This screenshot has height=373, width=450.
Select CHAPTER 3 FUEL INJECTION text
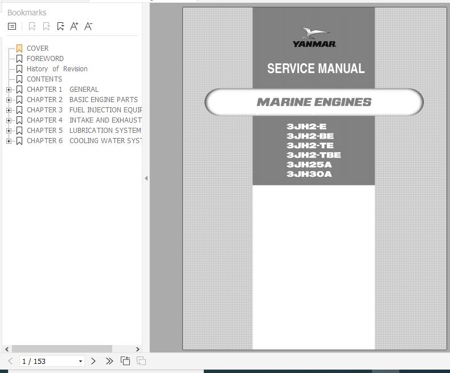click(x=84, y=110)
